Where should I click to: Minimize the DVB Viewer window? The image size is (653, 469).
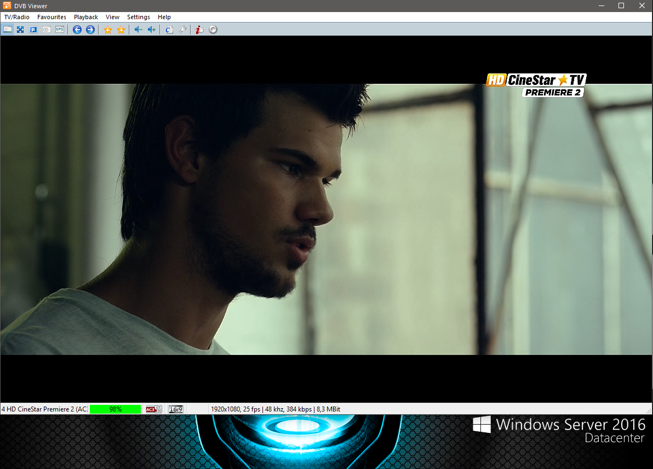602,5
